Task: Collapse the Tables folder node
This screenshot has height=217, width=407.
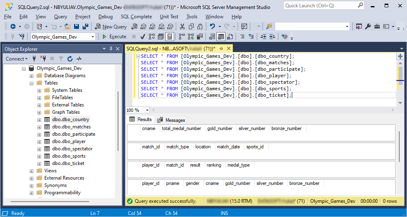Action: [x=31, y=83]
